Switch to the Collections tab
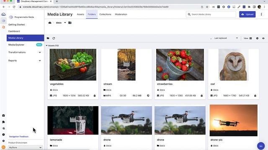The width and height of the screenshot is (268, 150). tap(105, 14)
